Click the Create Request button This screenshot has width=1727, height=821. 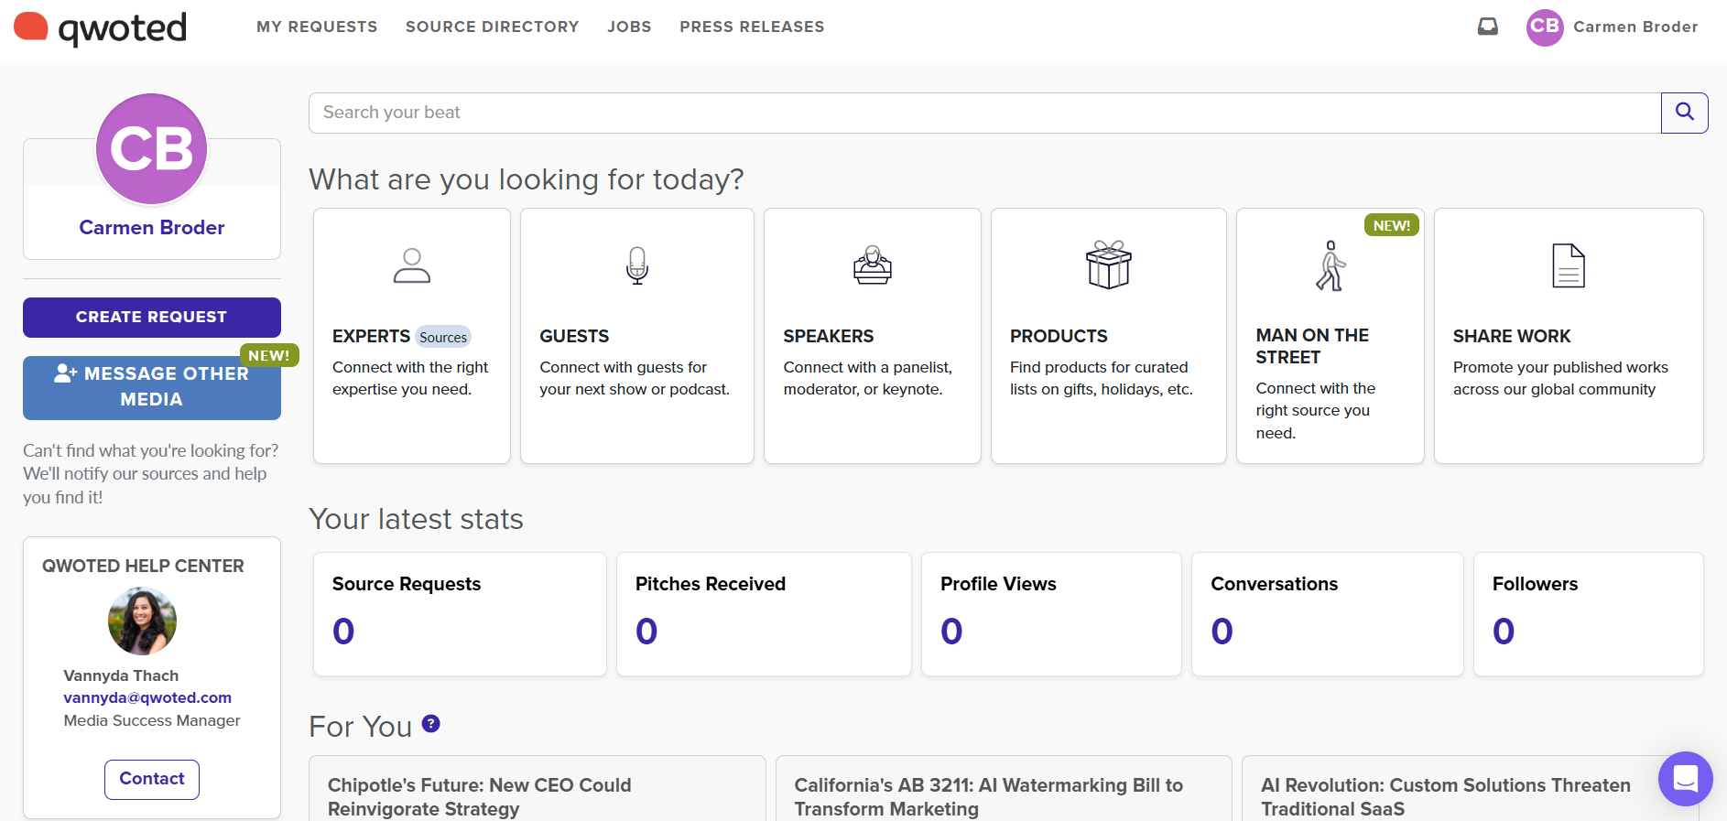point(152,318)
